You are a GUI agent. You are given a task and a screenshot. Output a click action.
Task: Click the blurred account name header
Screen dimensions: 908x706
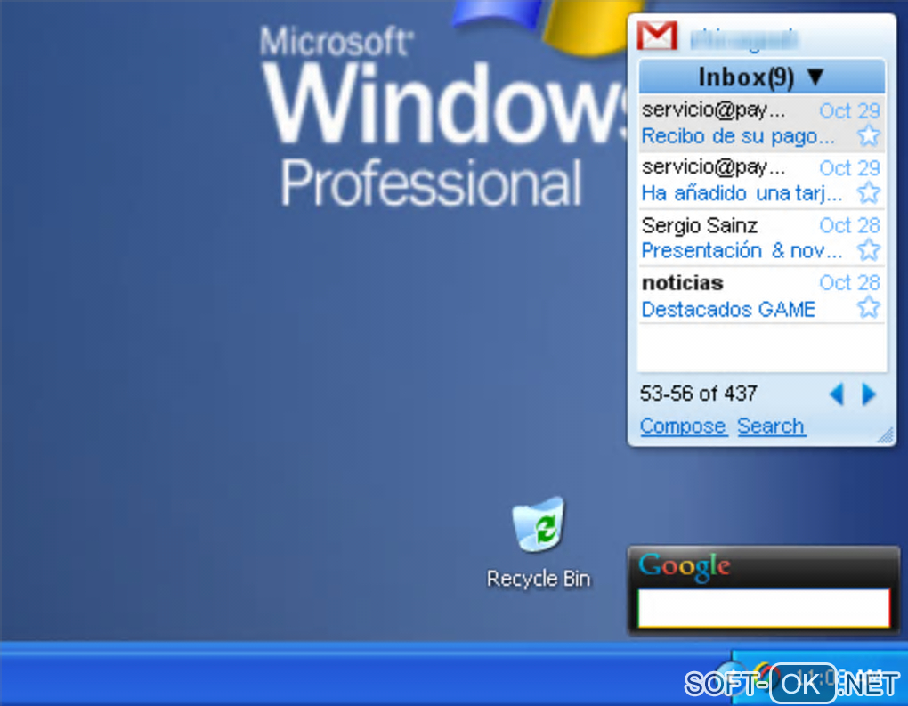click(x=744, y=39)
